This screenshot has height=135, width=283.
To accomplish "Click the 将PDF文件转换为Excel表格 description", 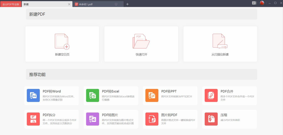I will [x=118, y=98].
